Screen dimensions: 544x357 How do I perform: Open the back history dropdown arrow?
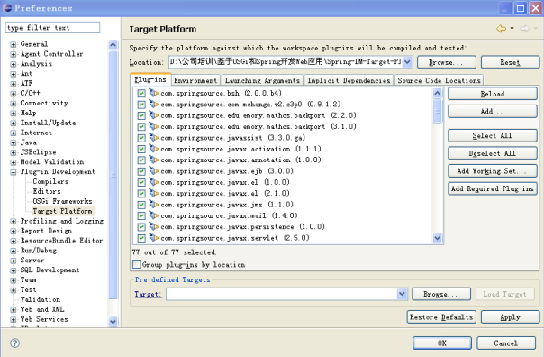(512, 29)
